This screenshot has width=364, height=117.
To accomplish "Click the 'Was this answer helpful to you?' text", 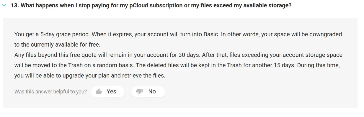I will [50, 92].
